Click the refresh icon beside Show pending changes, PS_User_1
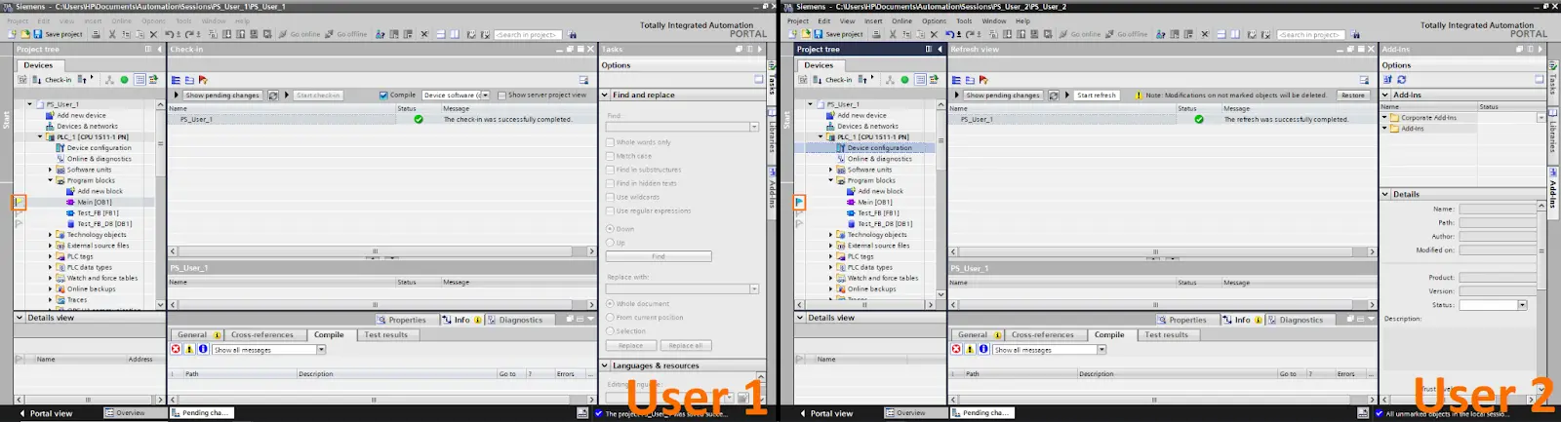Screen dimensions: 1561x422 tap(273, 96)
